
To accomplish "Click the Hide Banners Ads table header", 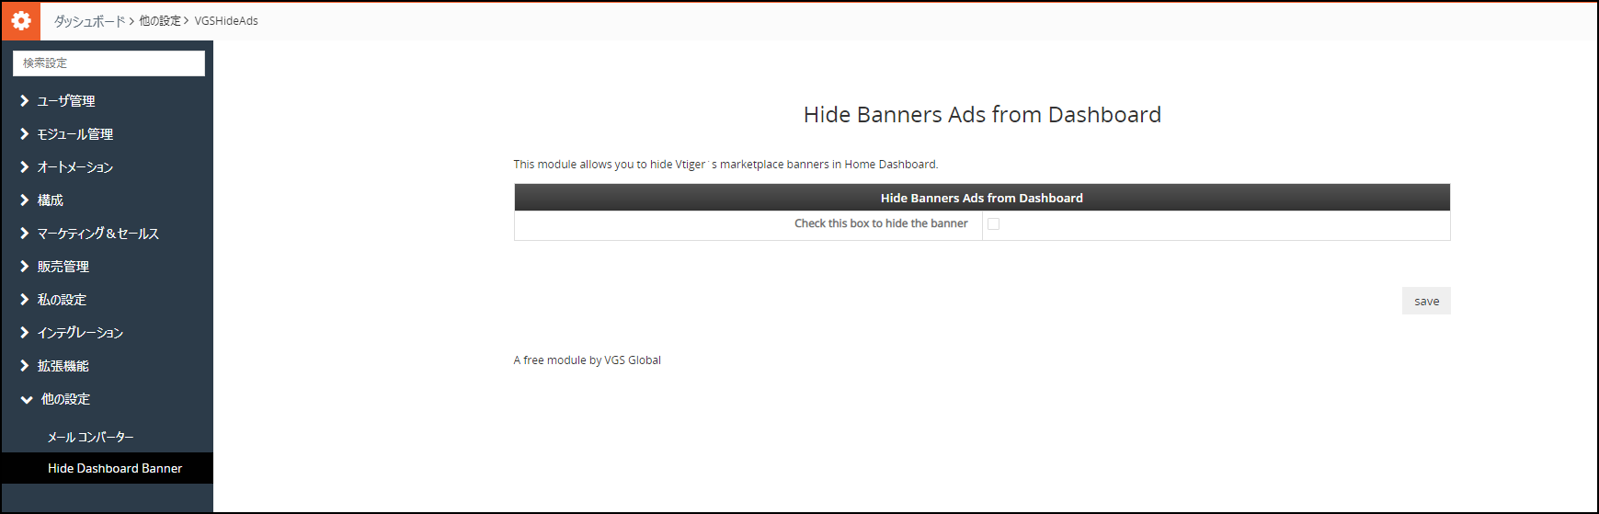I will click(x=981, y=198).
